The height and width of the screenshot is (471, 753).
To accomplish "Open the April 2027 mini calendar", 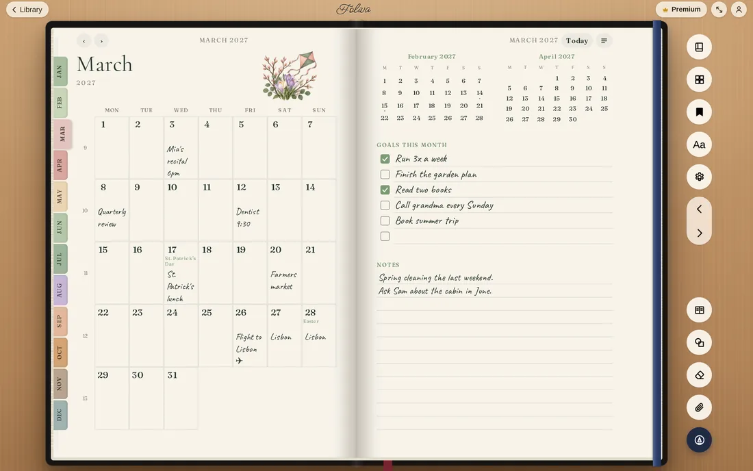I will coord(557,88).
